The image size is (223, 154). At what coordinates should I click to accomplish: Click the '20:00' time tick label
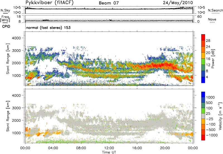pyautogui.click(x=165, y=148)
